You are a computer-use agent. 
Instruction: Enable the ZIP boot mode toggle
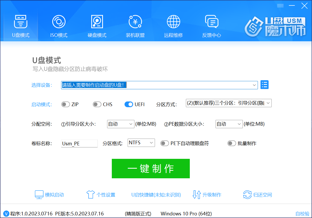(66, 104)
